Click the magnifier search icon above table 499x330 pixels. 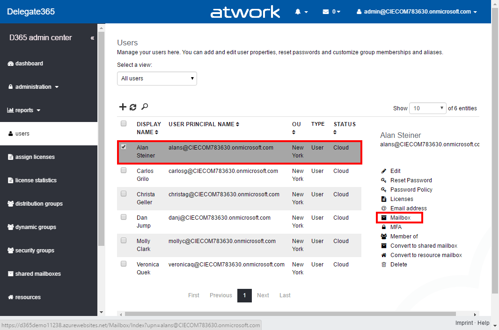click(x=145, y=107)
